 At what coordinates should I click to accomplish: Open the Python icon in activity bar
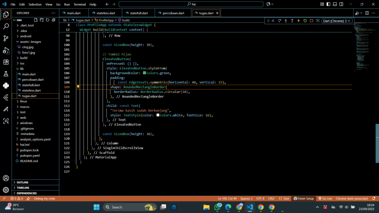[x=6, y=85]
